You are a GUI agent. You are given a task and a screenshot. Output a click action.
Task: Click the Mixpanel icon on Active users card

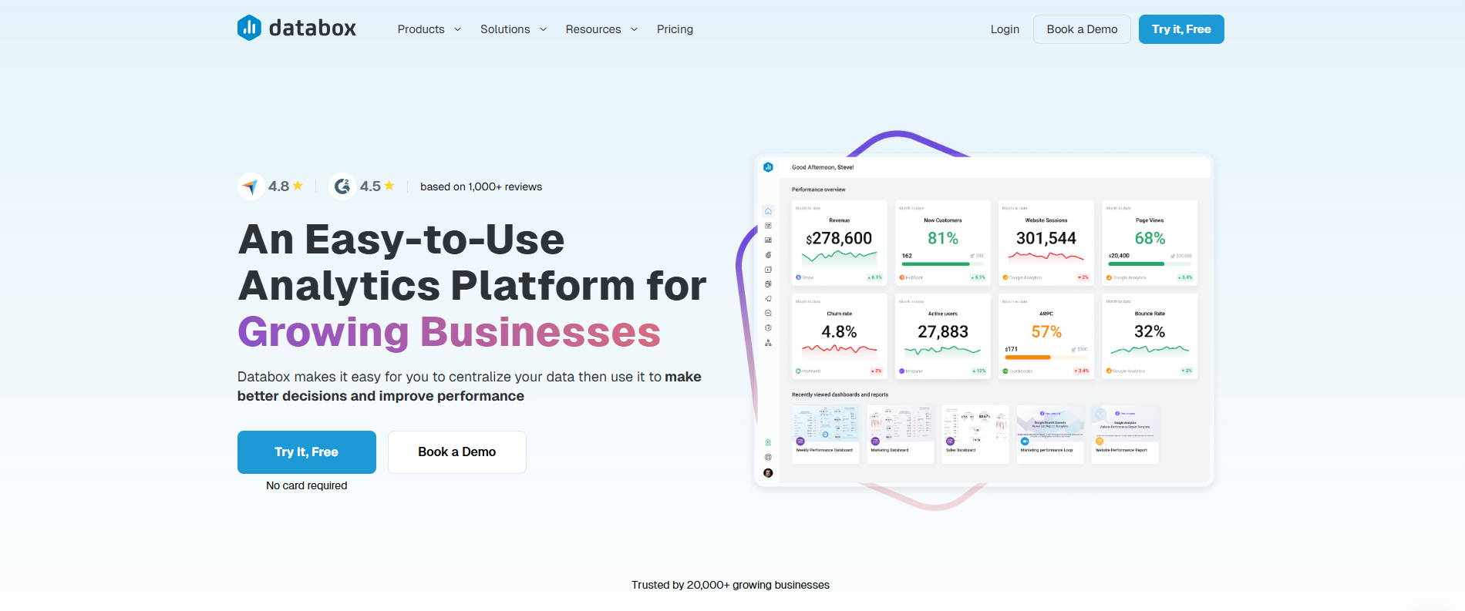(x=902, y=371)
